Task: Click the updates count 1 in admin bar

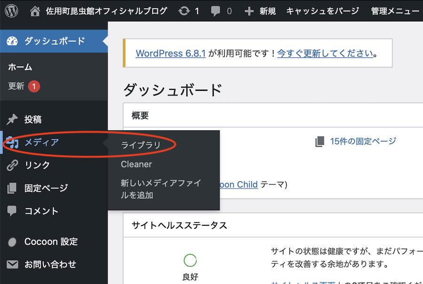Action: 197,11
